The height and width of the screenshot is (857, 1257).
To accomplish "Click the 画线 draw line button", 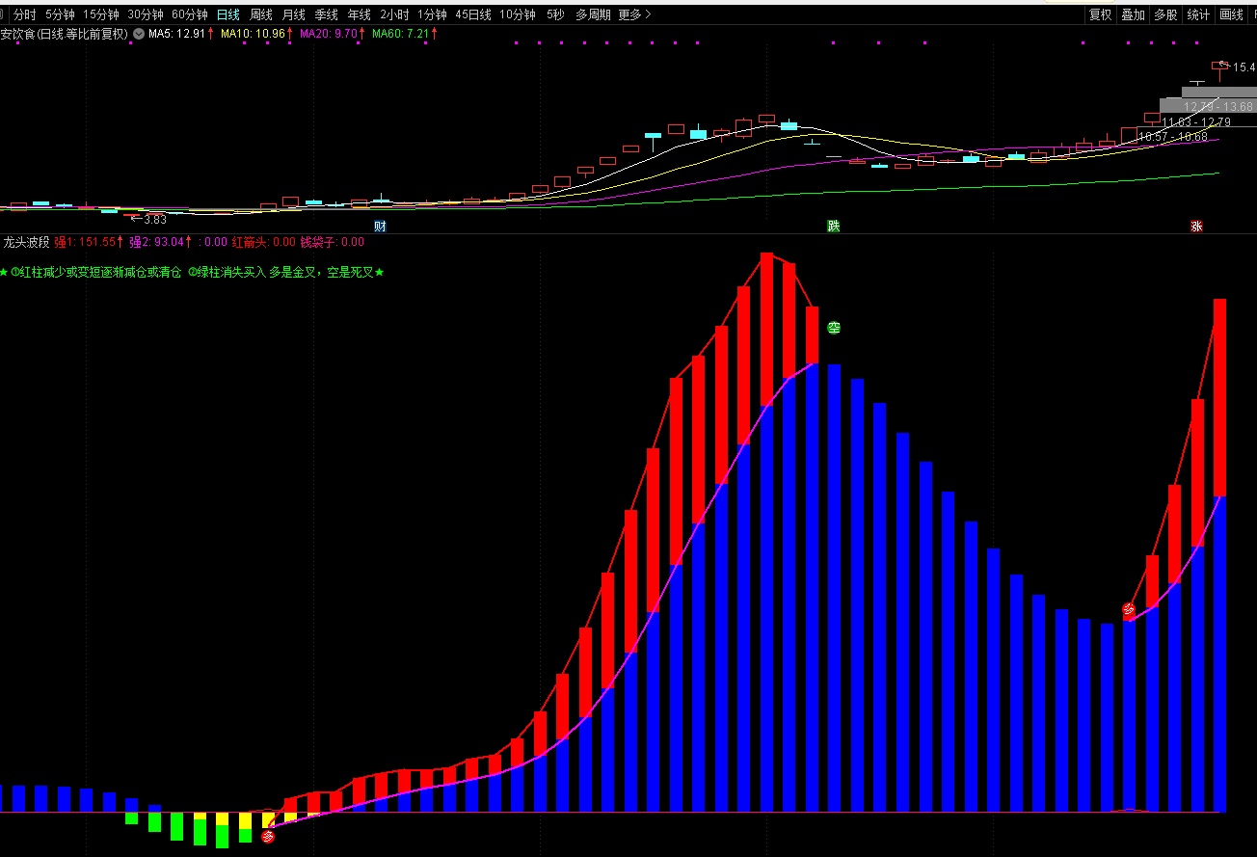I will 1231,14.
